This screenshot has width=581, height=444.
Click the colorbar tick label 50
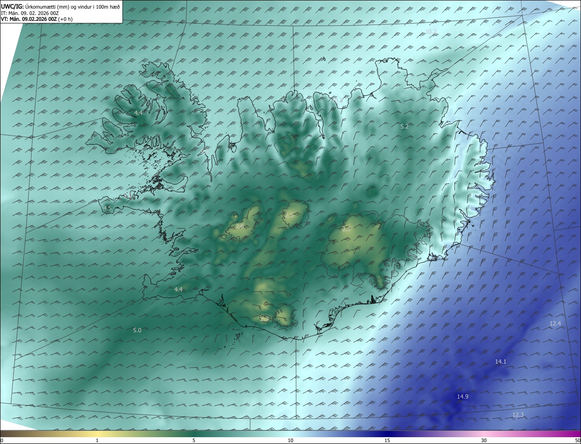(577, 440)
